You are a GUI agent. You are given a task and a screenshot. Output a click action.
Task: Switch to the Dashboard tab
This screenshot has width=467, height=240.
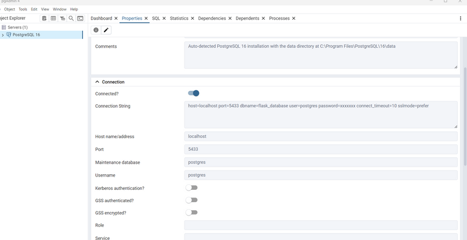[101, 19]
